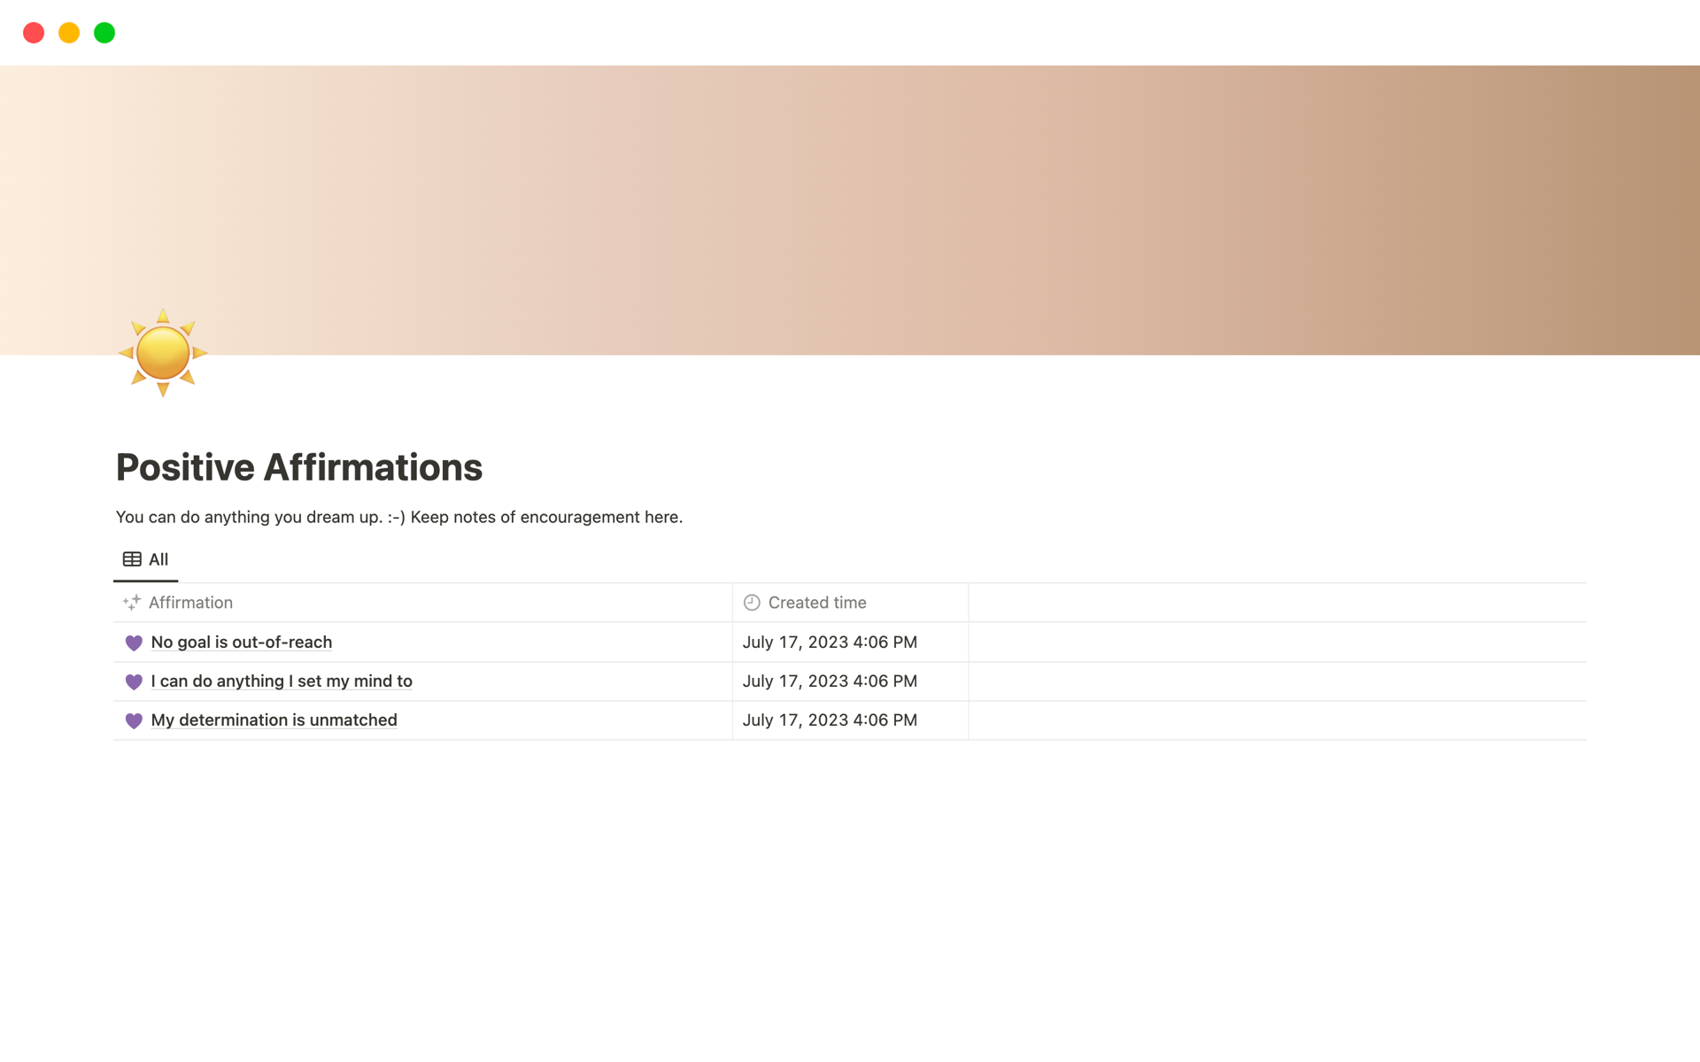Click the Created time clock icon

point(752,602)
